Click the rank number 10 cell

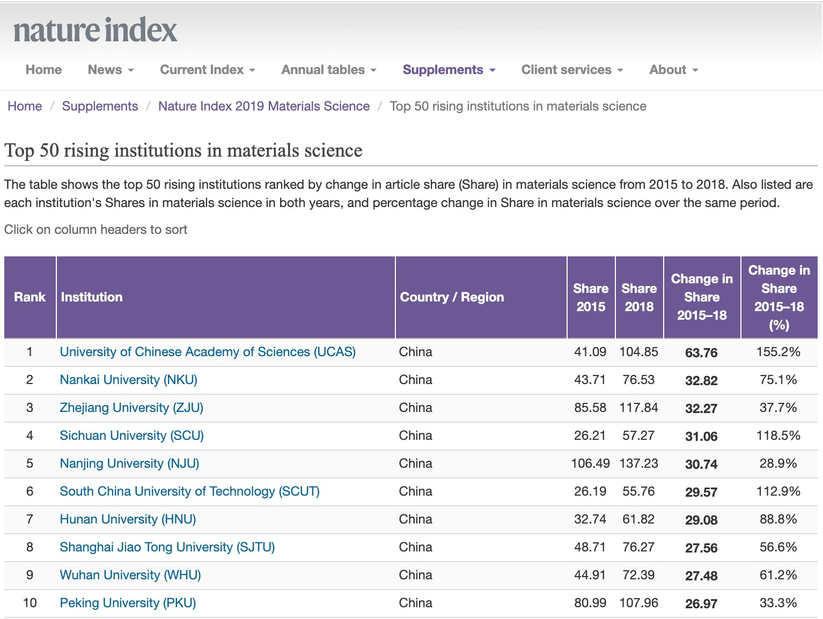click(30, 603)
